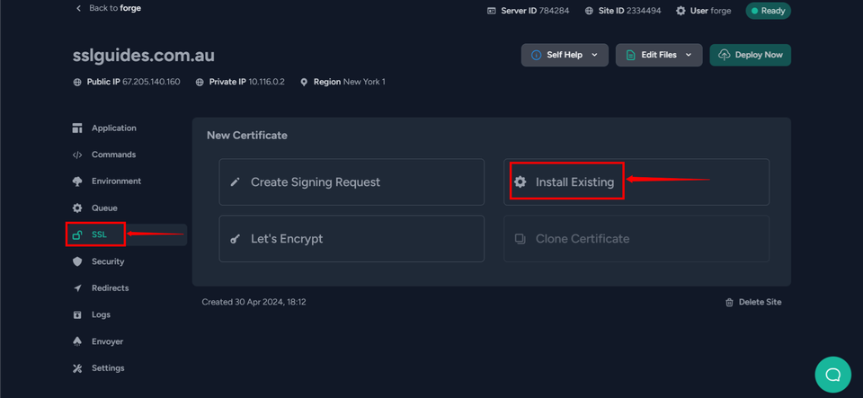Click the Security shield icon

(77, 261)
